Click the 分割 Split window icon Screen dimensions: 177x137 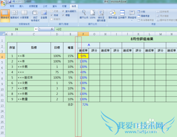[x=141, y=12]
